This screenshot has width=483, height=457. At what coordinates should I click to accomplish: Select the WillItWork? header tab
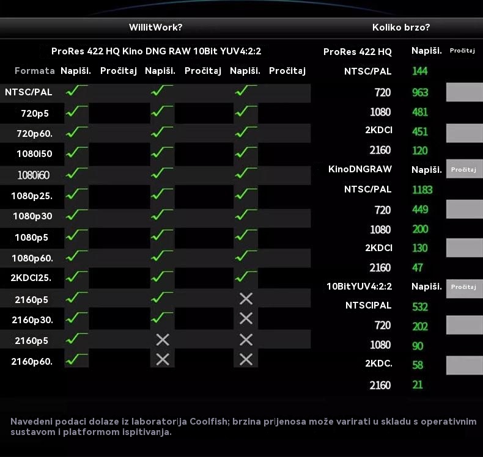pos(155,27)
